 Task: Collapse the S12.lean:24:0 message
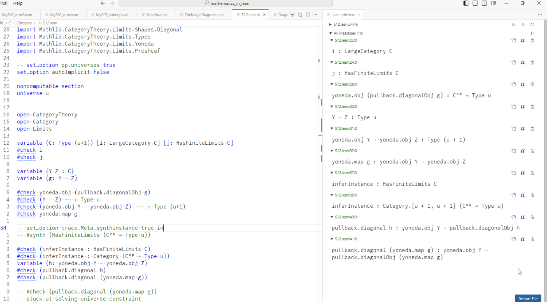coord(332,62)
